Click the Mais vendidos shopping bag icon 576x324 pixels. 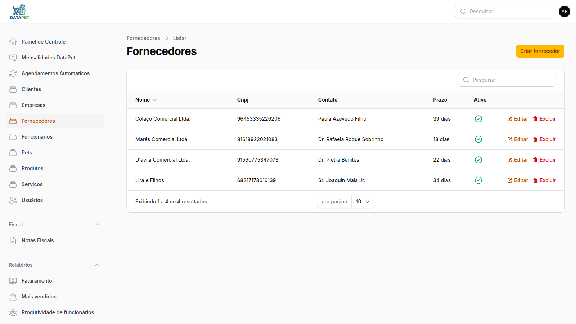click(13, 297)
